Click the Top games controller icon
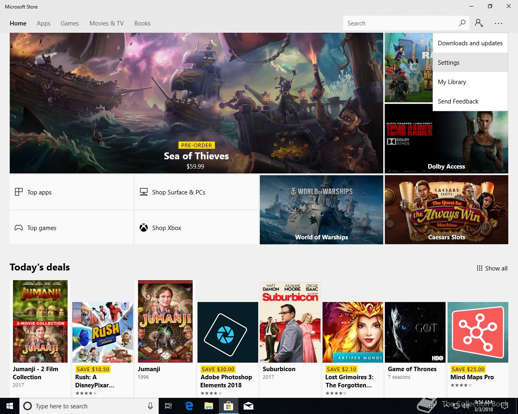This screenshot has width=518, height=414. pos(19,228)
